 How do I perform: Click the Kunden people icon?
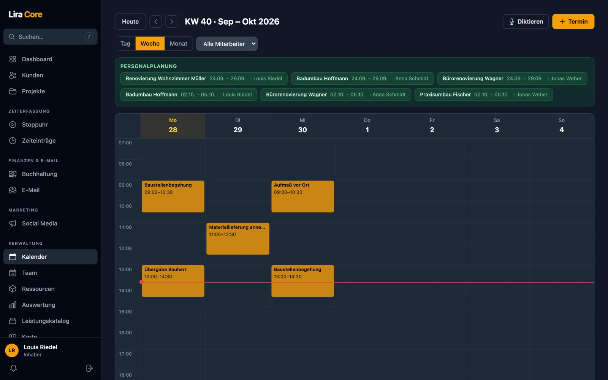click(13, 75)
